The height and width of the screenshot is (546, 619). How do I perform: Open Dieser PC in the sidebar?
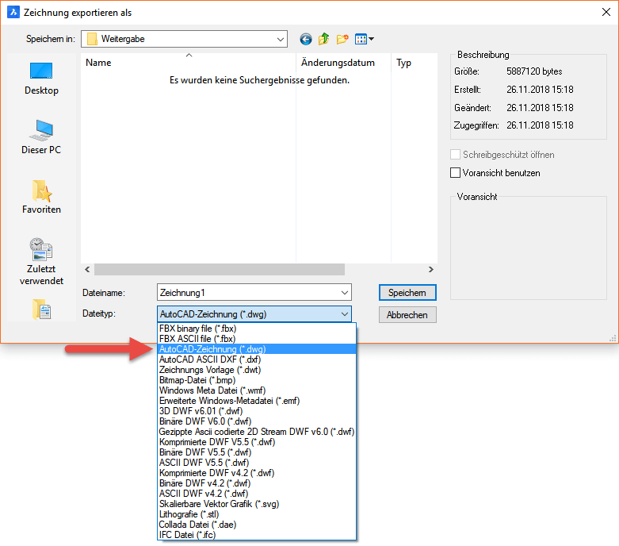[41, 137]
